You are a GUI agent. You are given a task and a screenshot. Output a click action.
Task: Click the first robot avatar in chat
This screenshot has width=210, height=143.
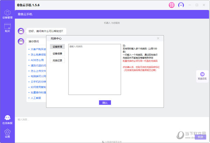(21, 31)
